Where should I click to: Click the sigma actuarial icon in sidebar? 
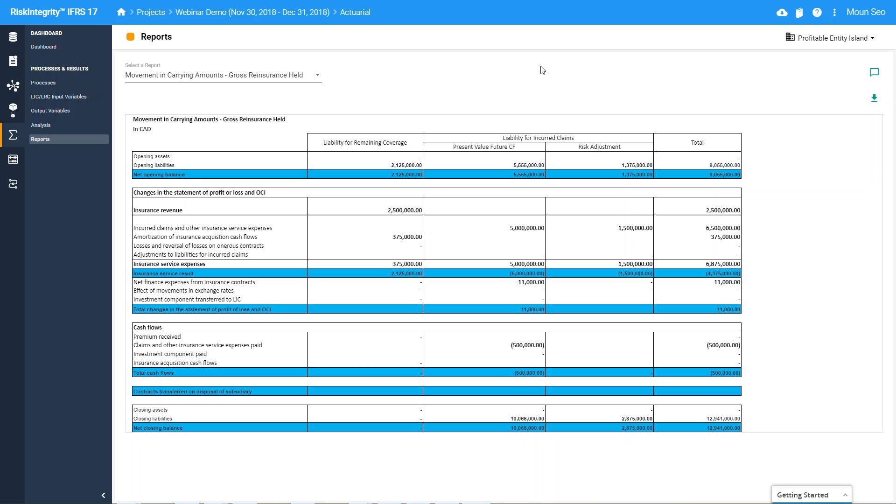[x=13, y=135]
